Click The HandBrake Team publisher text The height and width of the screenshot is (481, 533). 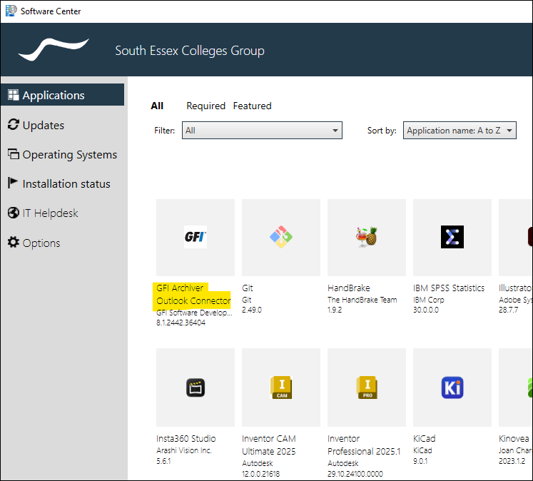(362, 300)
